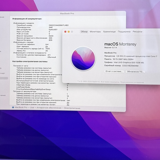Image resolution: width=160 pixels, height=160 pixels.
Task: Click the Серийный номер value C02CVBZ5MD6M
Action: point(130,66)
